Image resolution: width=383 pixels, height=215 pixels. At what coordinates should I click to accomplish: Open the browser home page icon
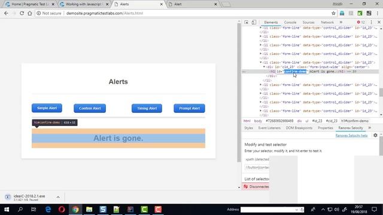(x=29, y=13)
